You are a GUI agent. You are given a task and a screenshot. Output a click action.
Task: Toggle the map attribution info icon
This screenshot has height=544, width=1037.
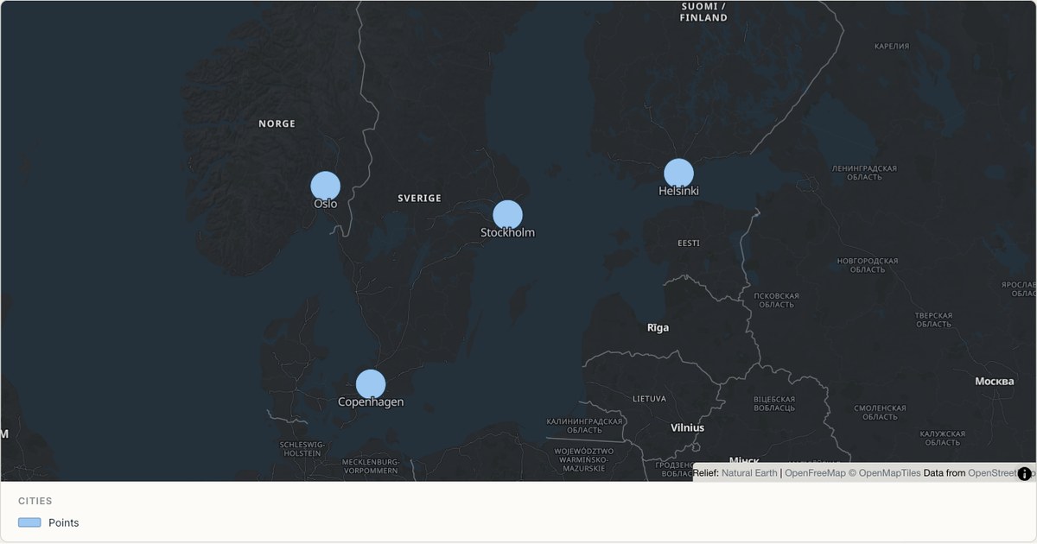[1025, 473]
